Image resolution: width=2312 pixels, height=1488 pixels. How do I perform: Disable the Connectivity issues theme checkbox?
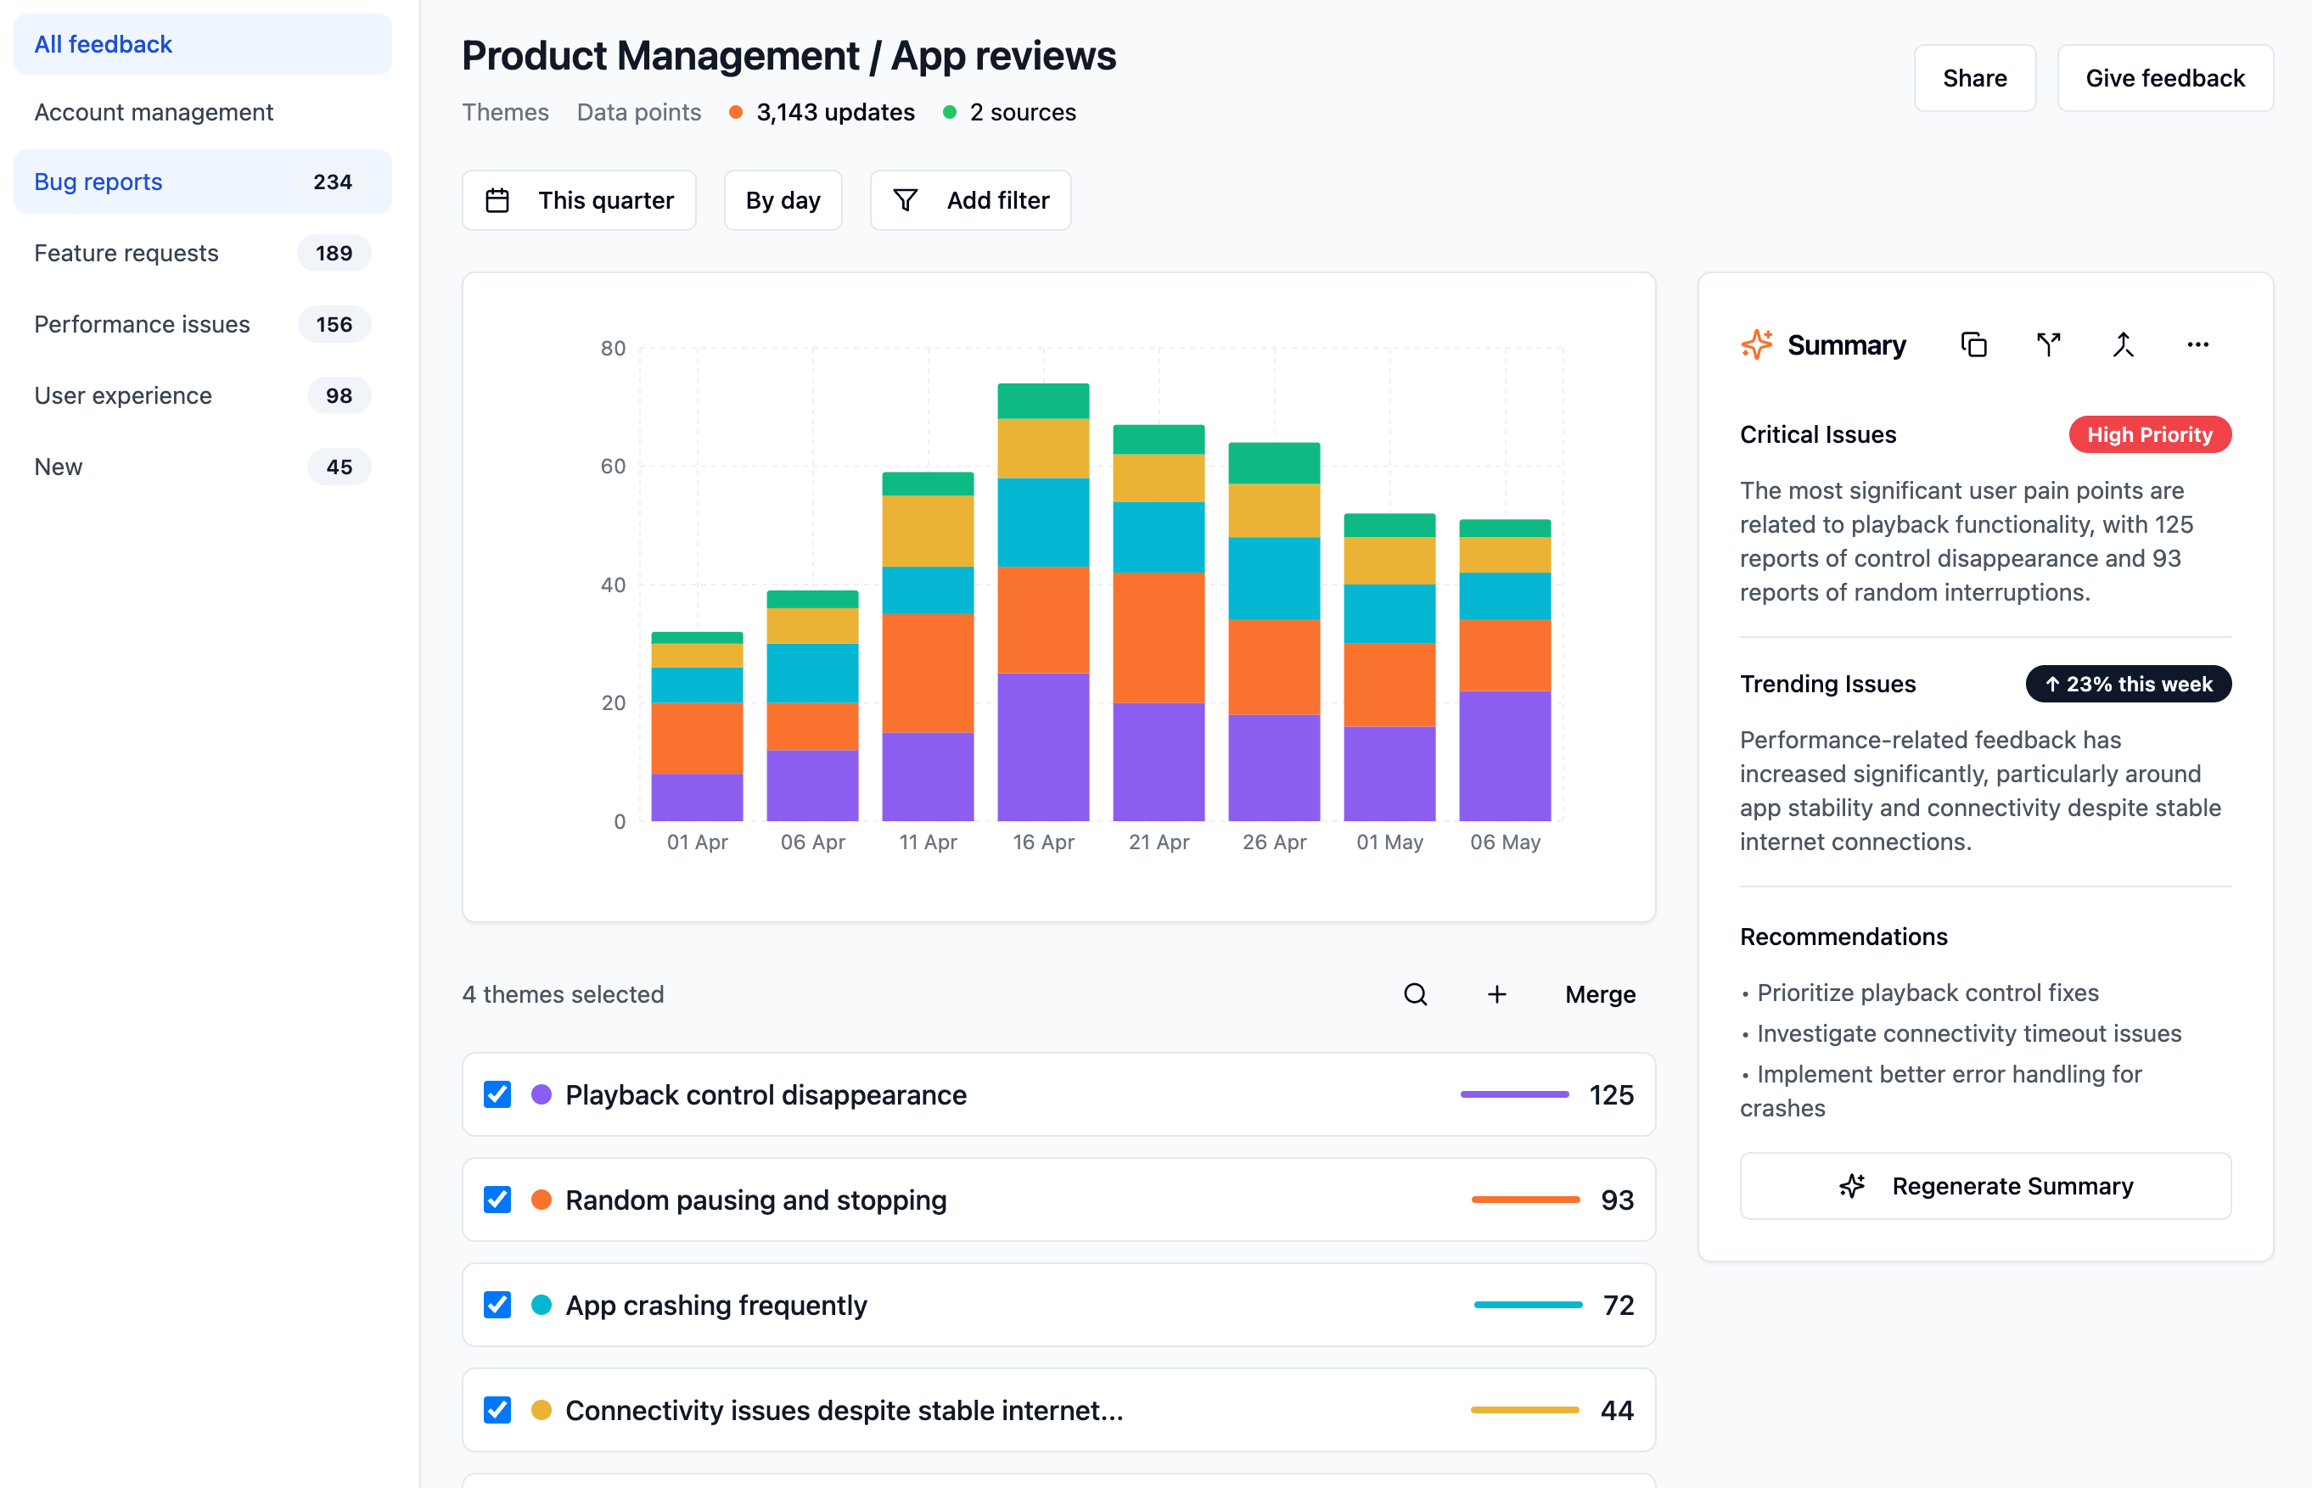(x=497, y=1410)
